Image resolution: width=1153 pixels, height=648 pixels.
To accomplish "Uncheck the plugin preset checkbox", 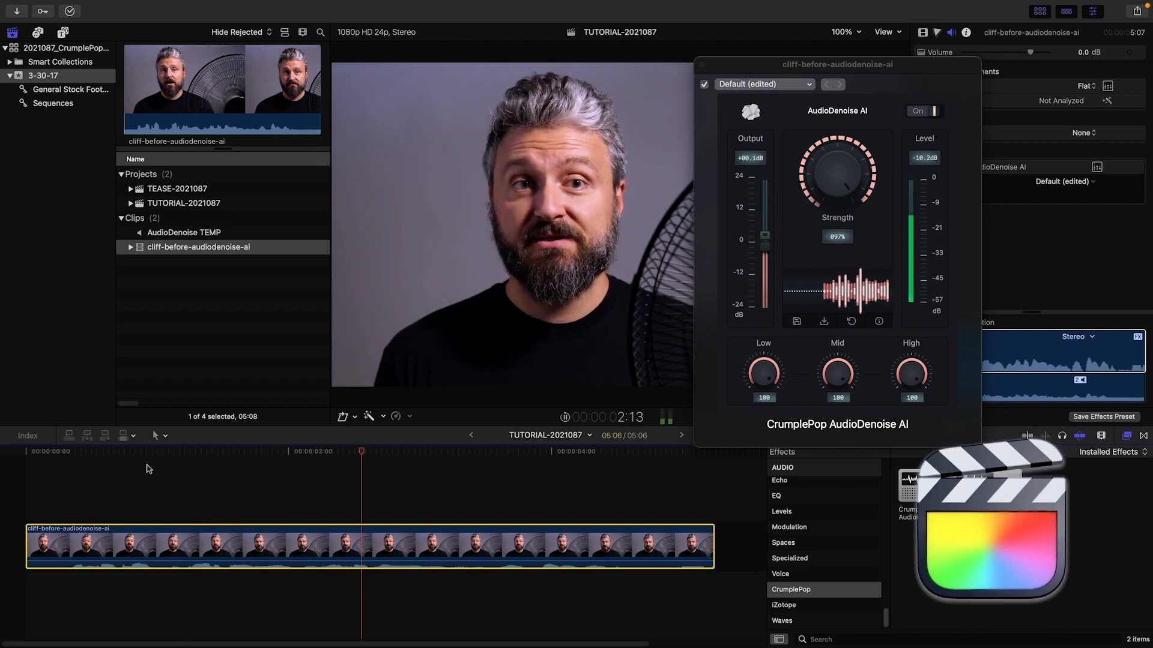I will click(704, 85).
